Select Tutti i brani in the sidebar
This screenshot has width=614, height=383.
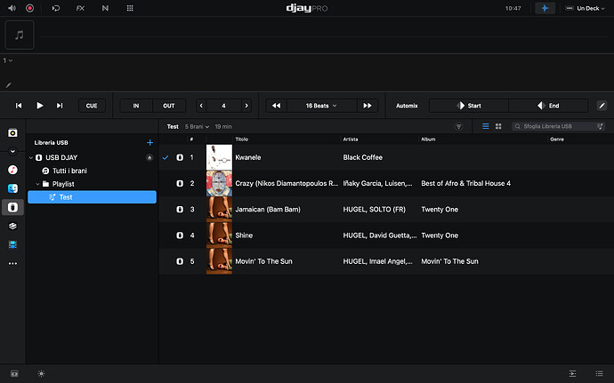(69, 171)
